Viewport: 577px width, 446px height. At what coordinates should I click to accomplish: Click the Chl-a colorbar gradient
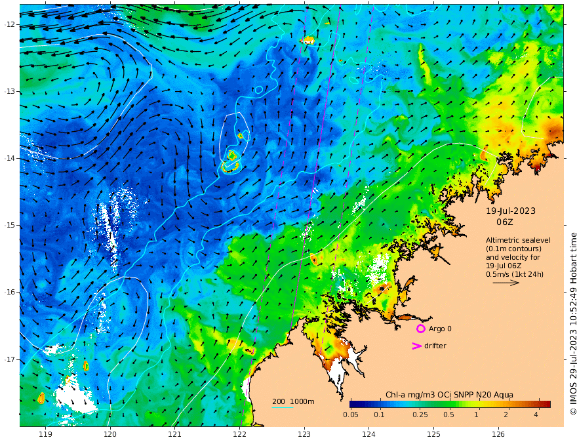pyautogui.click(x=450, y=404)
